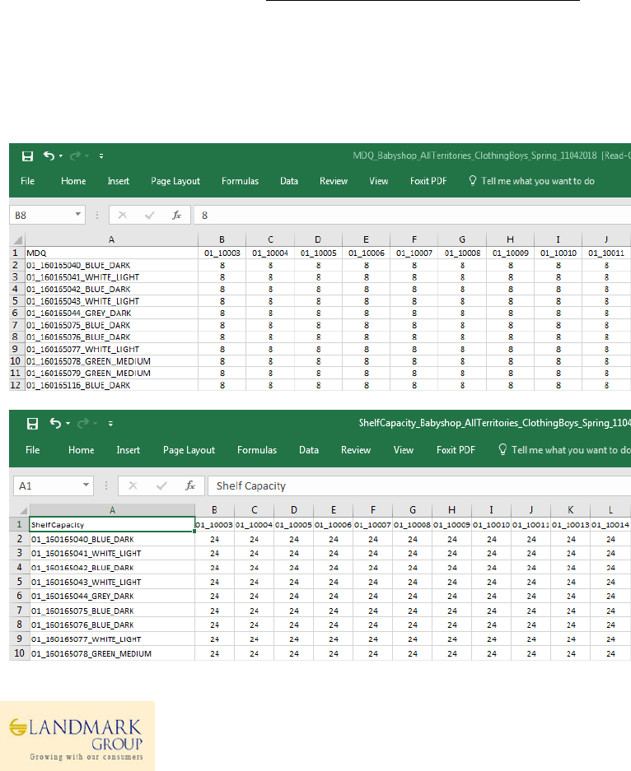The width and height of the screenshot is (631, 771).
Task: Click the Select All corner in the ShelfCapacity sheet
Action: 20,510
